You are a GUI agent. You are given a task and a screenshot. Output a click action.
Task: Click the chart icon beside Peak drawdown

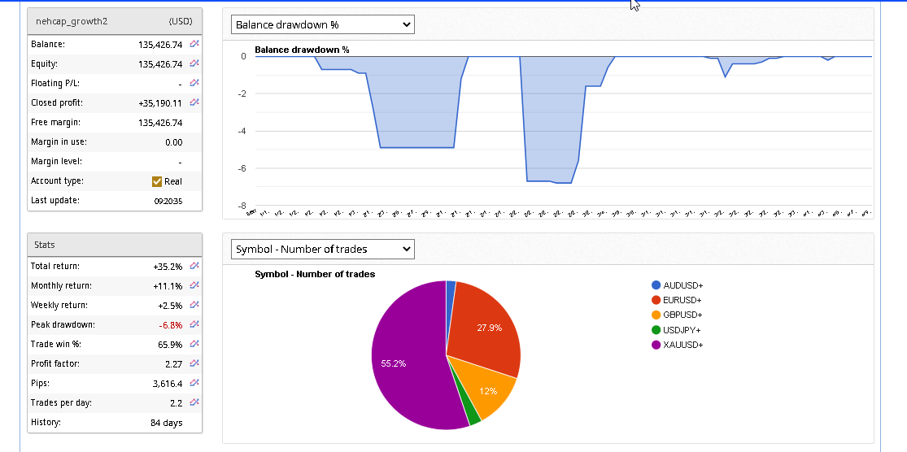tap(194, 324)
